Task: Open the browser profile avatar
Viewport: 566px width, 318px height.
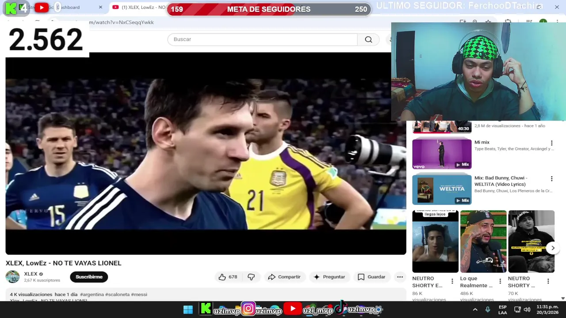Action: click(x=543, y=22)
